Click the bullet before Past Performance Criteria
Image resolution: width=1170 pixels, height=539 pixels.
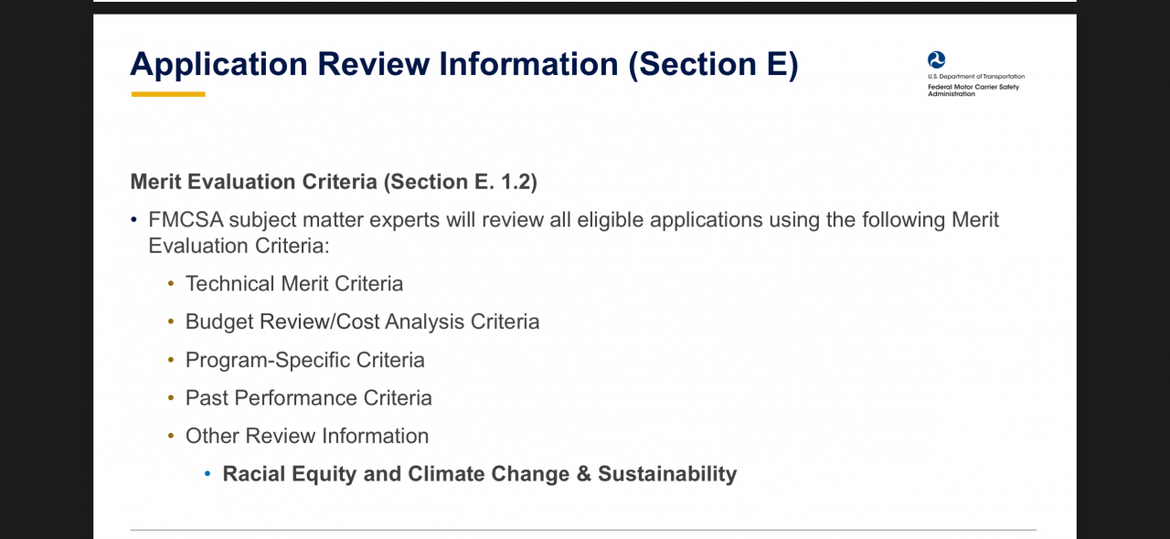tap(171, 398)
